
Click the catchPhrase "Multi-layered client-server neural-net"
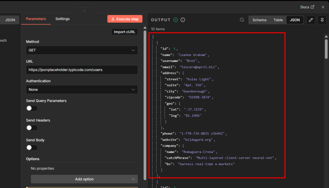pos(235,158)
